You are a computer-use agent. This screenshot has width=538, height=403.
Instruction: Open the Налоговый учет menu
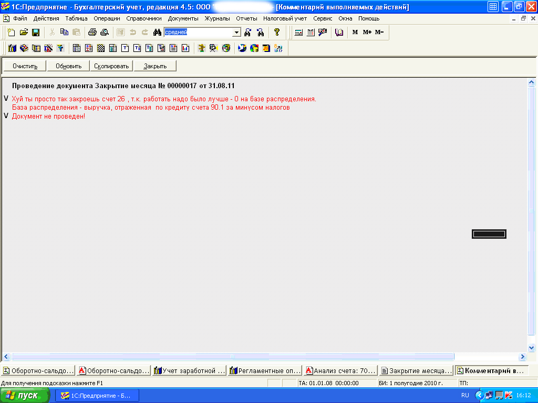tap(285, 18)
